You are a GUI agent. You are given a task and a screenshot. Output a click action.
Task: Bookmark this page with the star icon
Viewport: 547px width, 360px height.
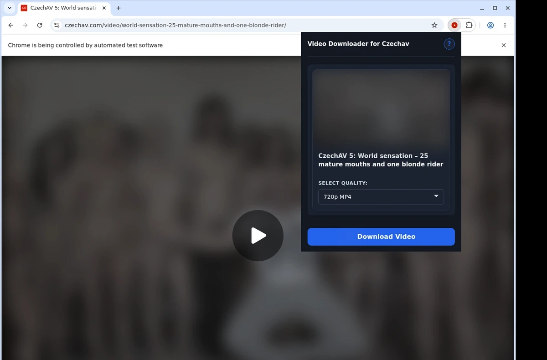coord(434,26)
